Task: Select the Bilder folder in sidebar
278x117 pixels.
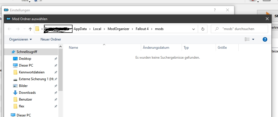Action: pyautogui.click(x=24, y=86)
